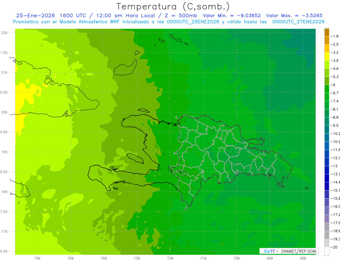Click the '-20' colorbar value
Viewport: 340px width, 262px height.
[x=334, y=247]
